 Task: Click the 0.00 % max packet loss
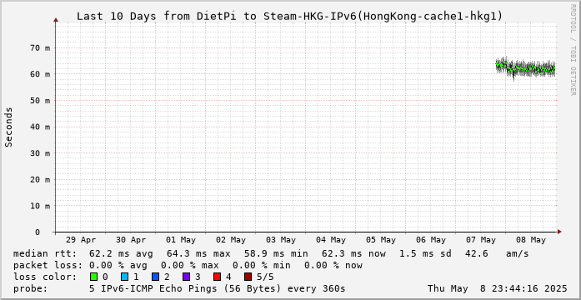click(190, 265)
